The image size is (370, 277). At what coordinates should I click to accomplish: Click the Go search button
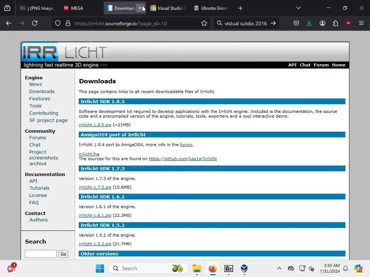click(63, 254)
